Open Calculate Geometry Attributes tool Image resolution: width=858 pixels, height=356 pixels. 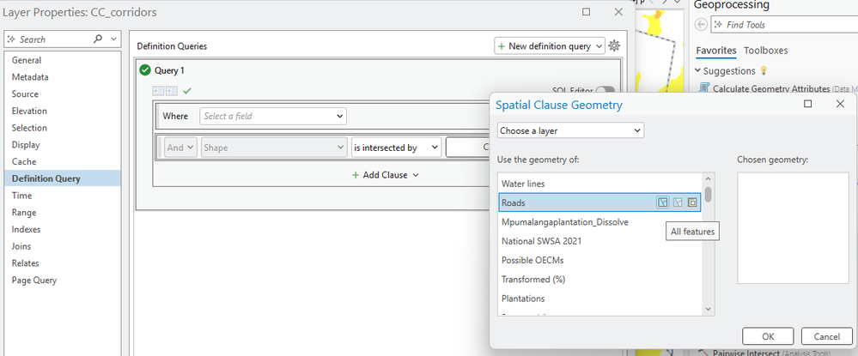point(771,88)
